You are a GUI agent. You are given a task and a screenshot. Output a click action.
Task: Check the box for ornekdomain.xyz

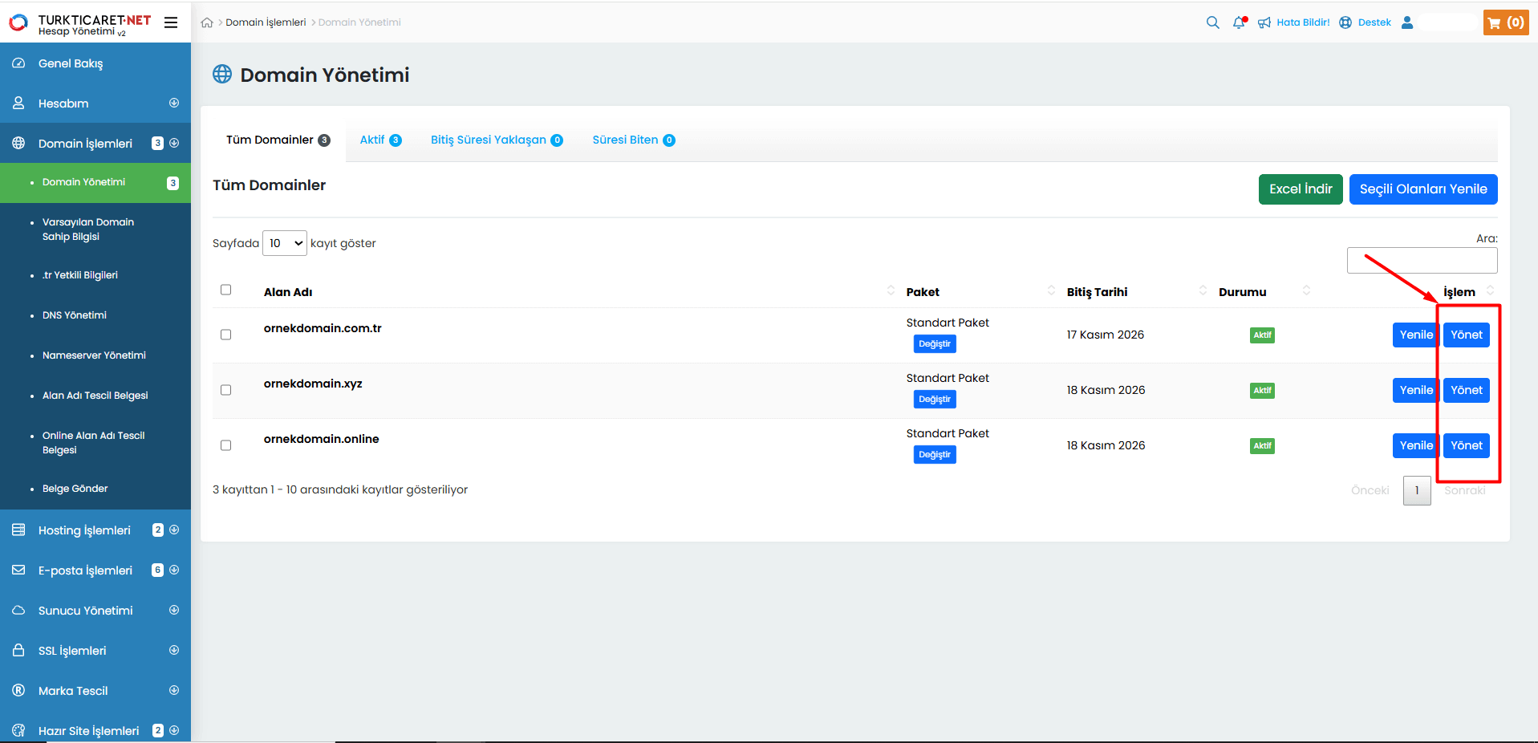point(225,390)
